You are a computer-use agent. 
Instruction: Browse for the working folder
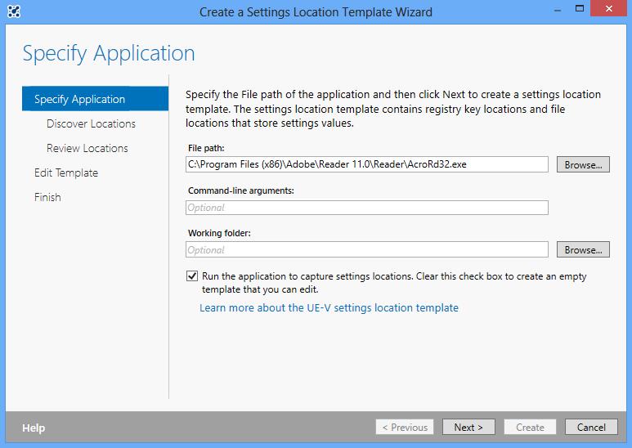coord(584,249)
